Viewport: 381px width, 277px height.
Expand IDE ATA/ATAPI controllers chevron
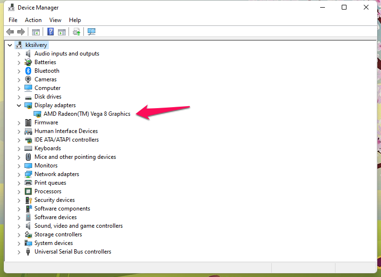pos(19,140)
